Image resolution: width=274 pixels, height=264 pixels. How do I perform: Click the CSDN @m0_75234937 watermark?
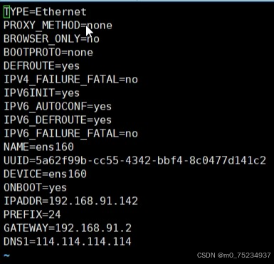click(234, 255)
